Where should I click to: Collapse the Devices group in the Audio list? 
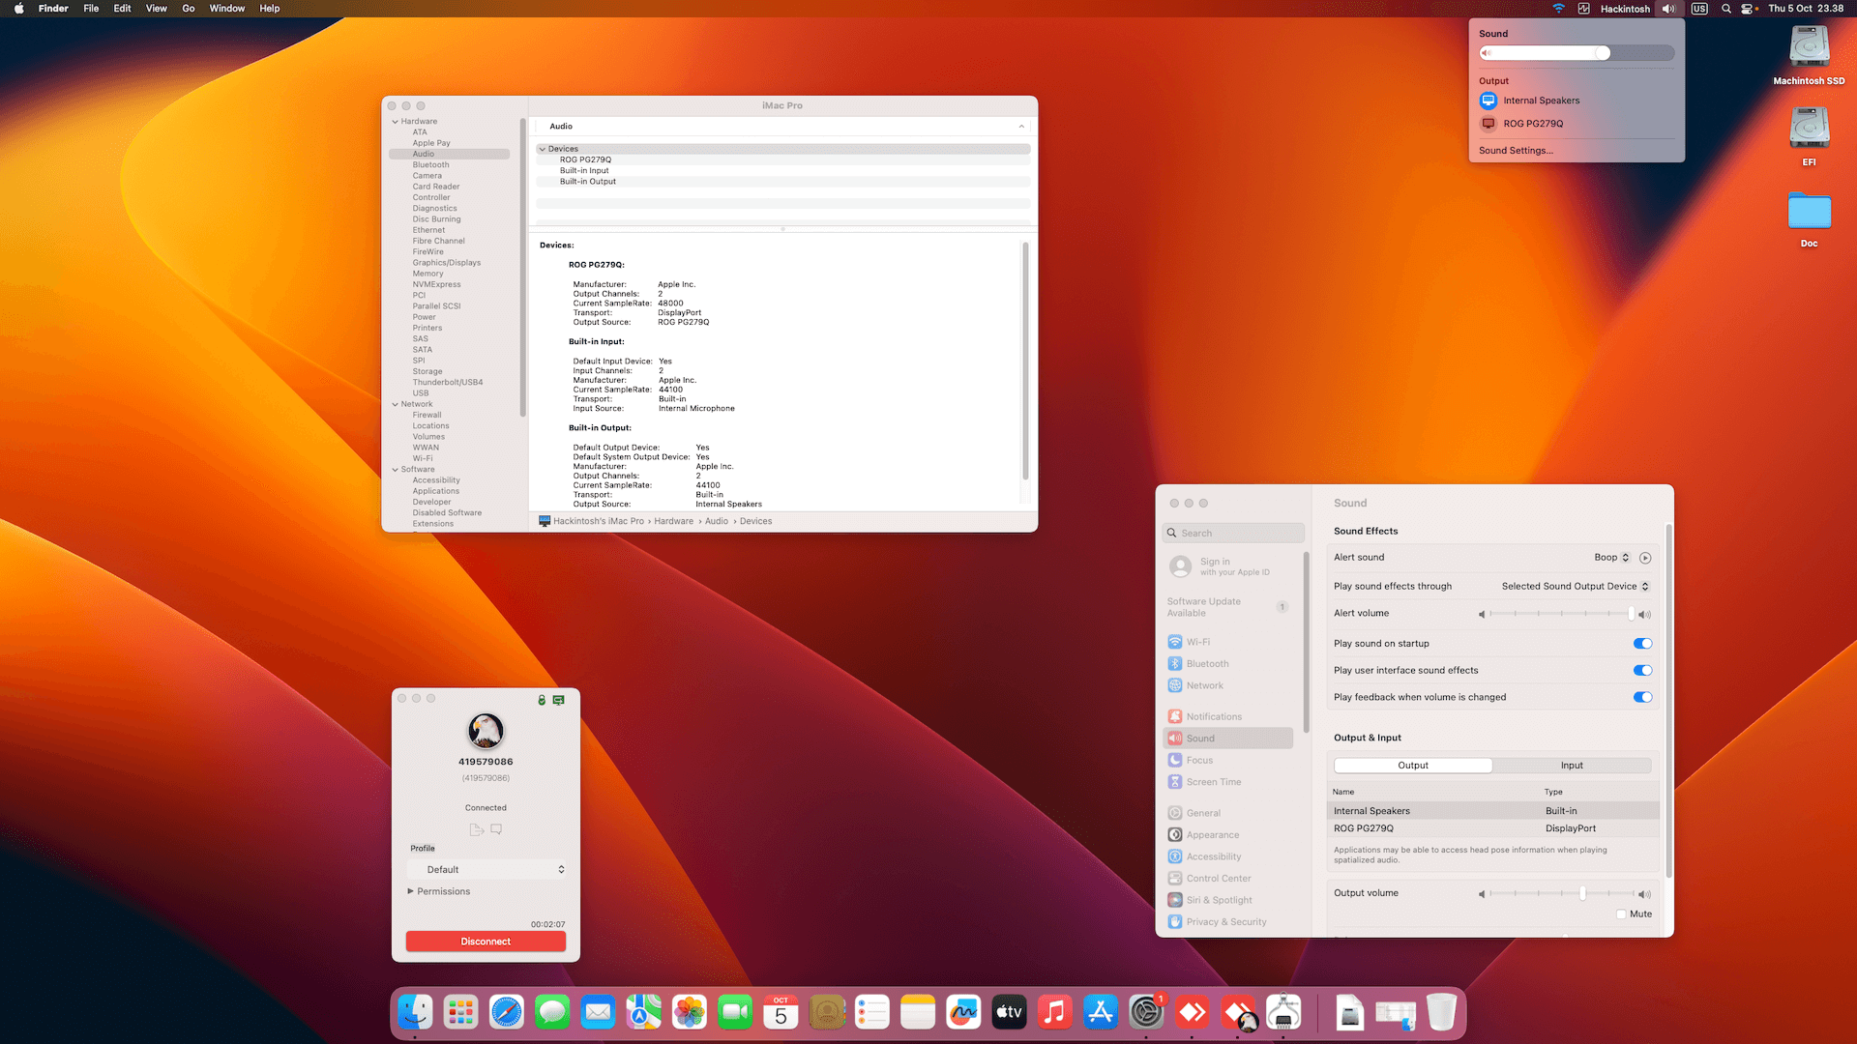[543, 150]
